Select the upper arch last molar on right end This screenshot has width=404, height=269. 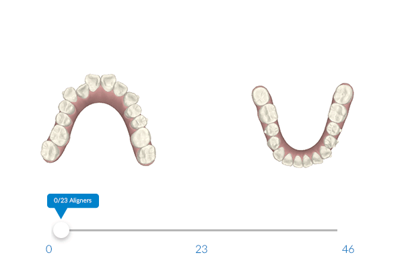coord(147,155)
